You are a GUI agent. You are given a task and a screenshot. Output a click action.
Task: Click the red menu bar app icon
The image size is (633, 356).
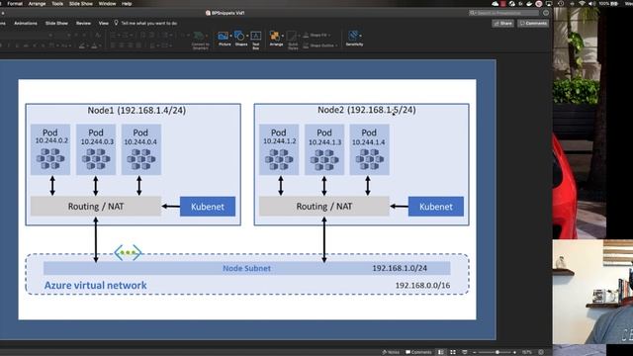[503, 4]
